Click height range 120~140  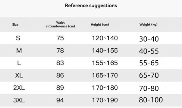coord(105,38)
